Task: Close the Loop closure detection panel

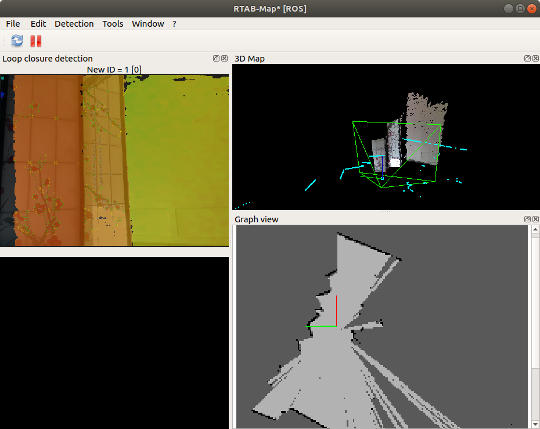Action: [x=224, y=59]
